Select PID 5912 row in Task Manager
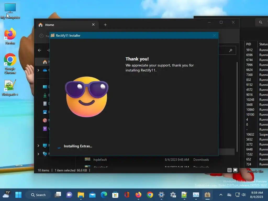This screenshot has height=201, width=268. pyautogui.click(x=256, y=50)
